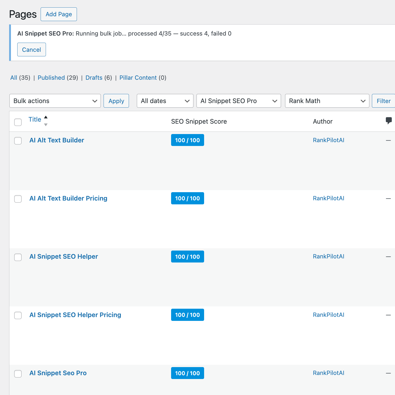Image resolution: width=395 pixels, height=395 pixels.
Task: Open the AI Alt Text Builder Pricing page
Action: 68,198
